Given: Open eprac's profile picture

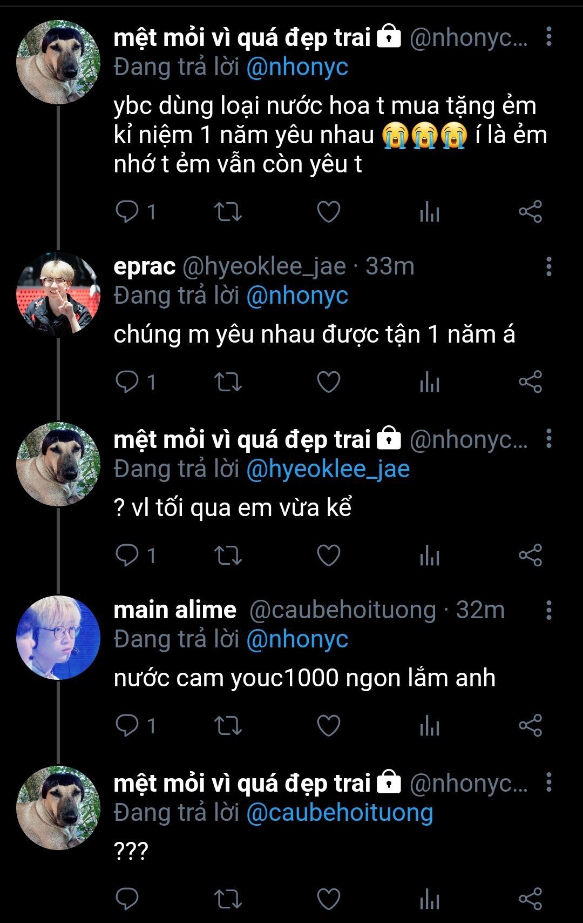Looking at the screenshot, I should click(x=58, y=295).
